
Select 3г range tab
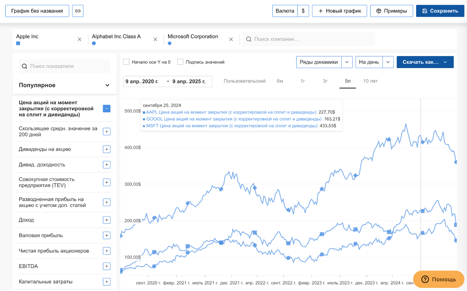325,81
